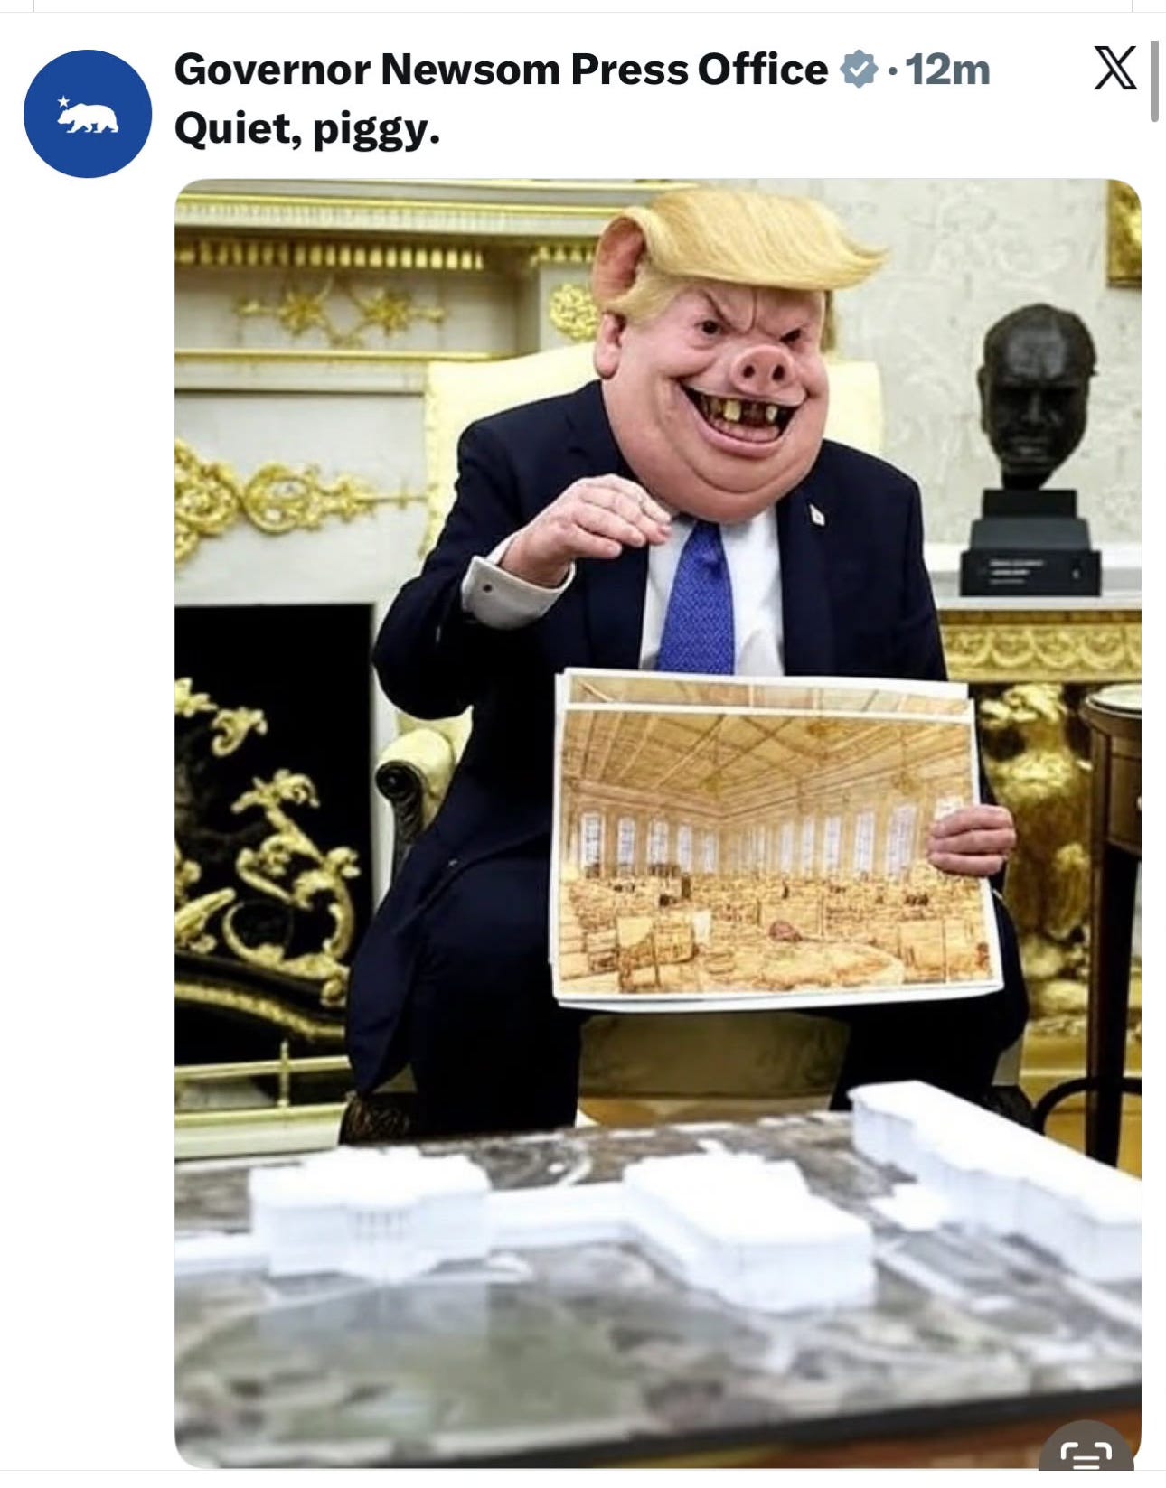Viewport: 1166px width, 1488px height.
Task: Select the "Quiet, piggy." post text
Action: click(x=307, y=129)
